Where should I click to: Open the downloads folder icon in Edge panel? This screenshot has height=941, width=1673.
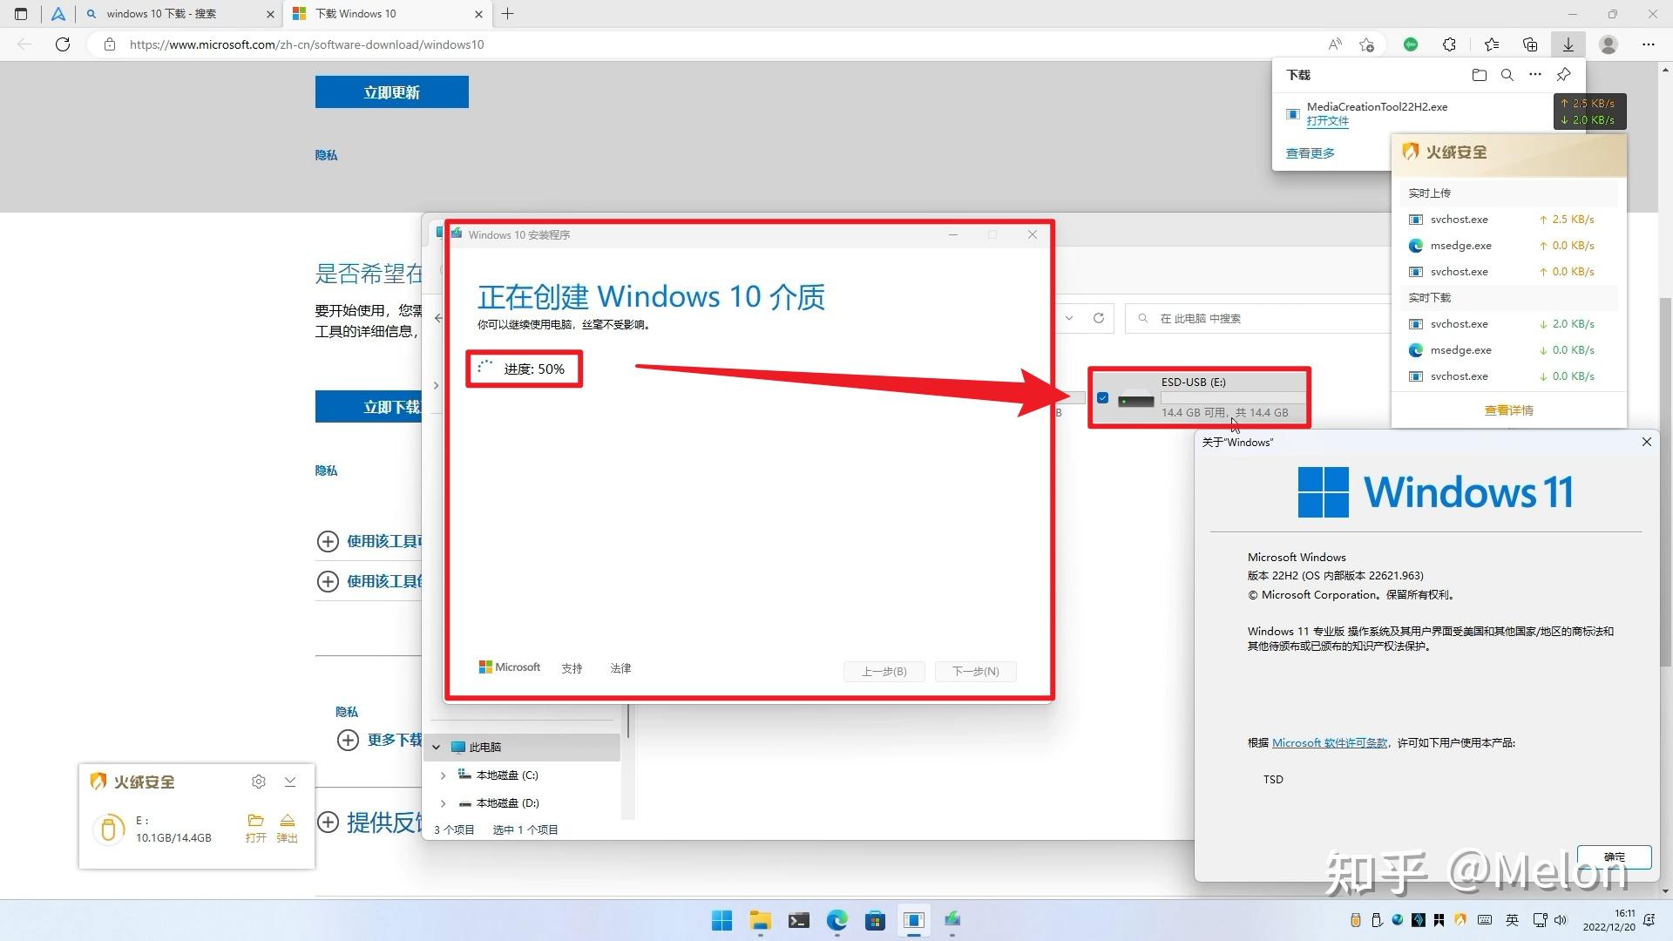pyautogui.click(x=1479, y=75)
